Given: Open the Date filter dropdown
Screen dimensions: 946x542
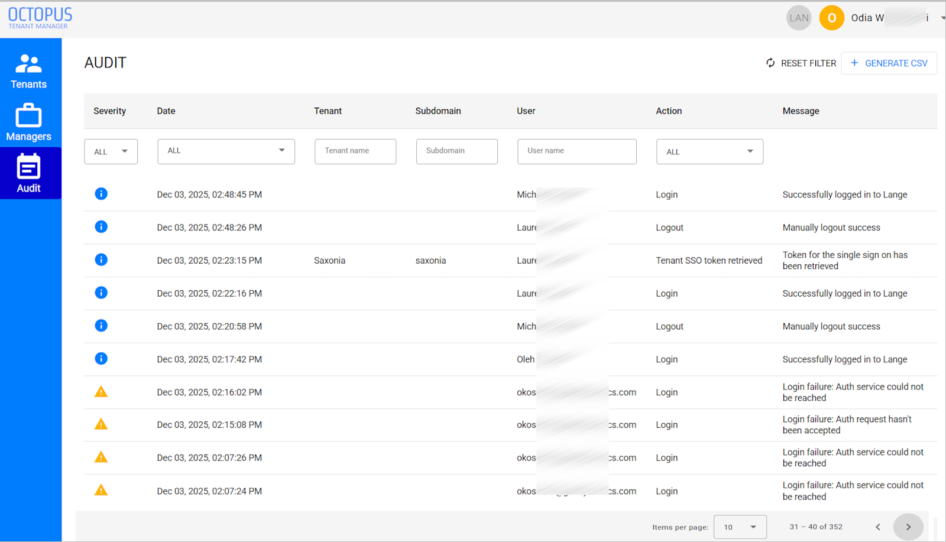Looking at the screenshot, I should click(x=226, y=151).
